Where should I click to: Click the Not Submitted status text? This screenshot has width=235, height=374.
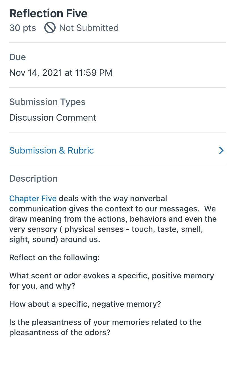[89, 28]
